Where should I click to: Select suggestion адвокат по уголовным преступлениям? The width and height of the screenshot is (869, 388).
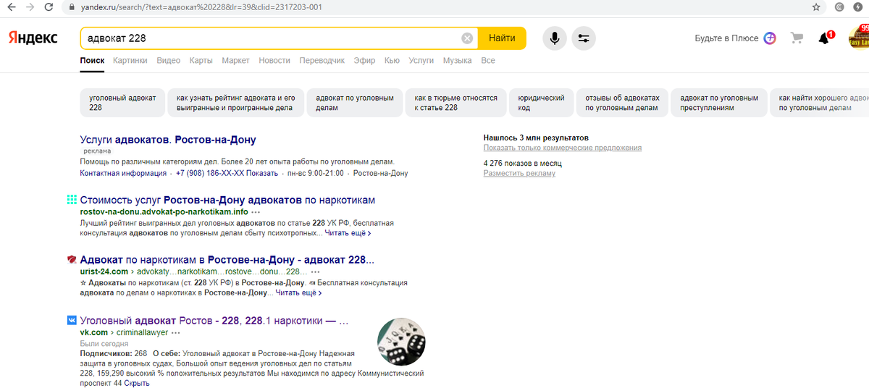719,102
